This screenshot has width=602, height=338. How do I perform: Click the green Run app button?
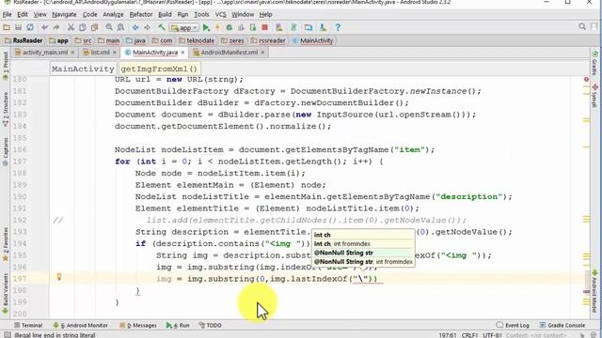click(x=206, y=27)
